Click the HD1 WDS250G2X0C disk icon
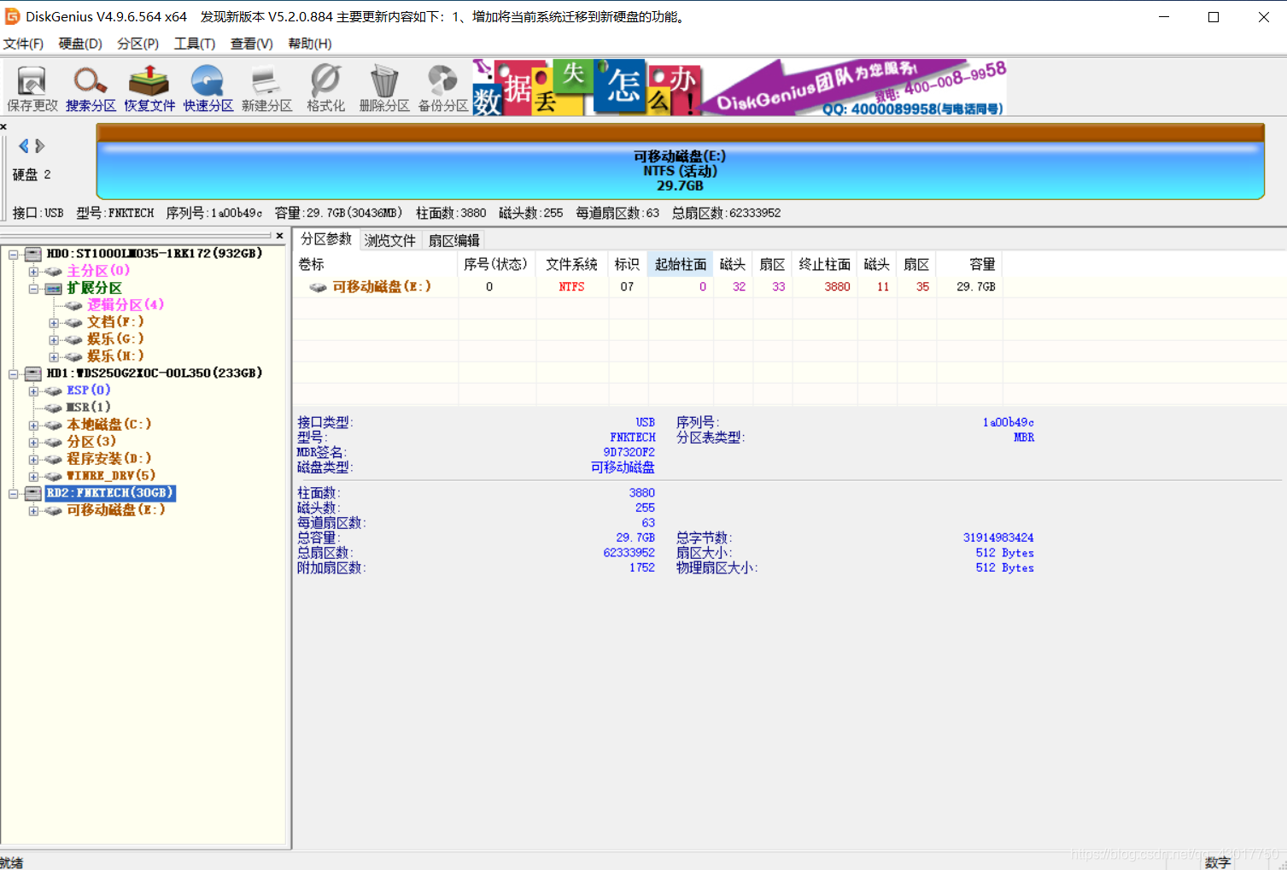 tap(33, 373)
